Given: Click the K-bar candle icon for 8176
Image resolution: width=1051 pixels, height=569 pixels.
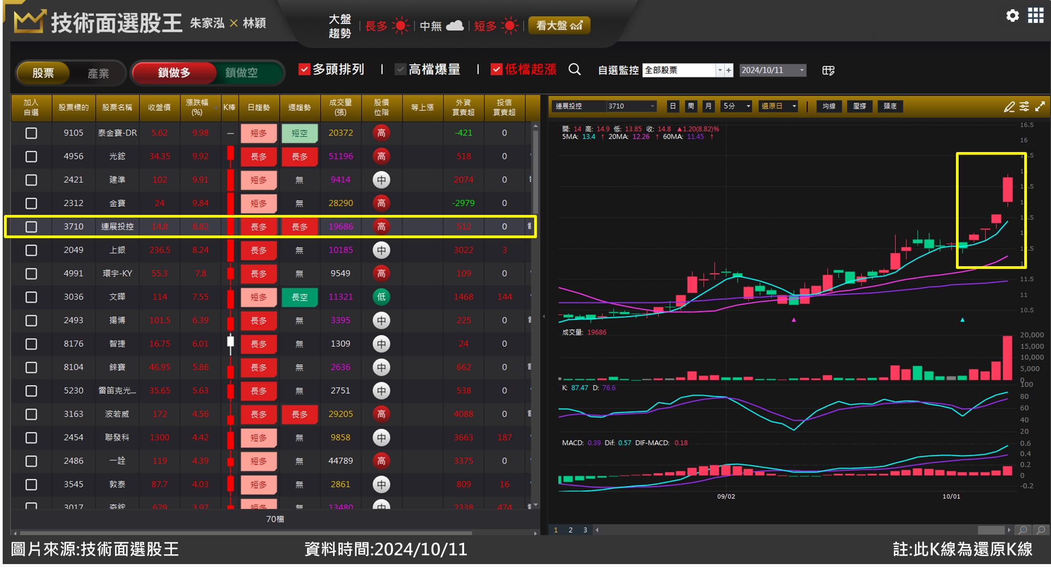Looking at the screenshot, I should (230, 343).
